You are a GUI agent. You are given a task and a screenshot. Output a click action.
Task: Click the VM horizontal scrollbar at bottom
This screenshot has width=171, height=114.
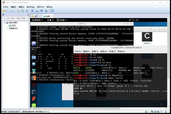pos(76,109)
